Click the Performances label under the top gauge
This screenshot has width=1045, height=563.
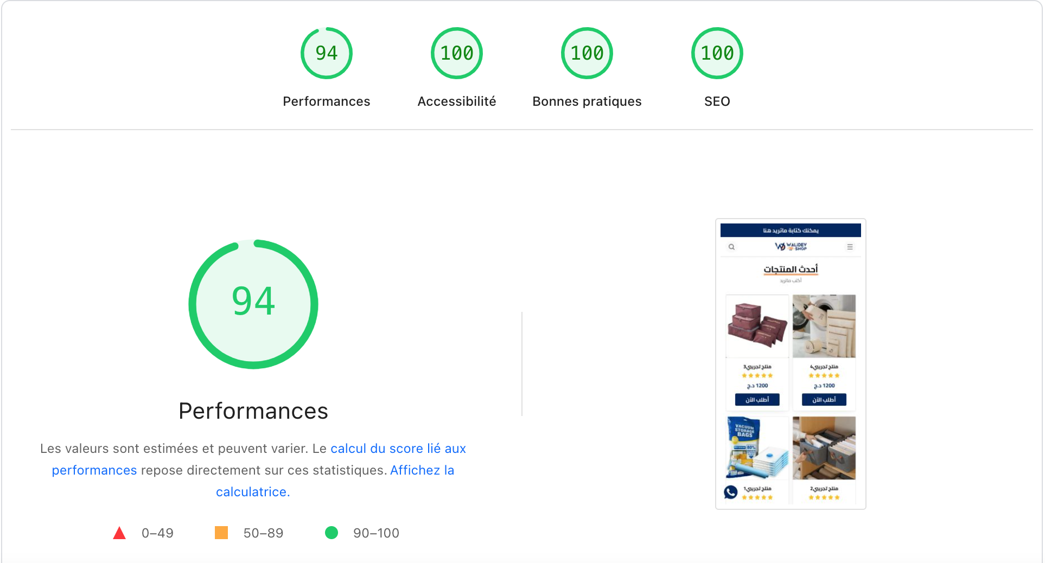tap(327, 101)
